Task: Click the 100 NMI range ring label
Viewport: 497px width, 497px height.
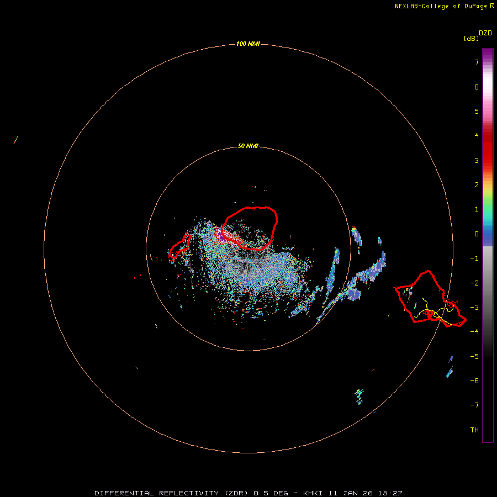Action: point(248,44)
